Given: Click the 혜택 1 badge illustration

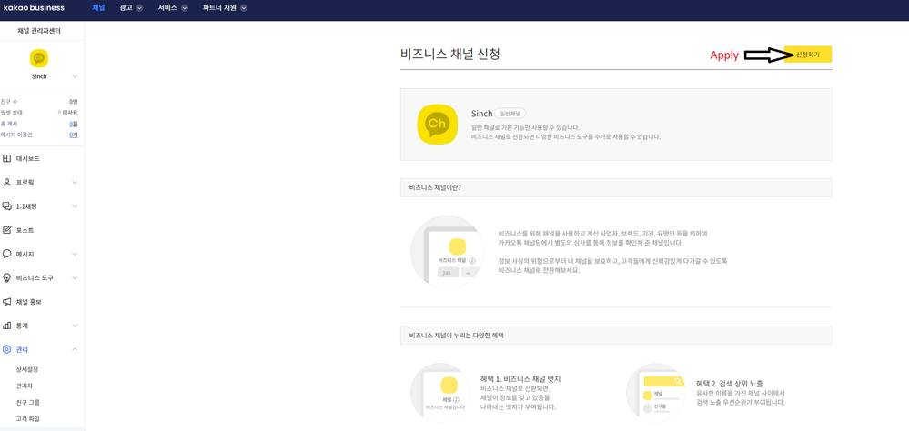Looking at the screenshot, I should point(440,392).
